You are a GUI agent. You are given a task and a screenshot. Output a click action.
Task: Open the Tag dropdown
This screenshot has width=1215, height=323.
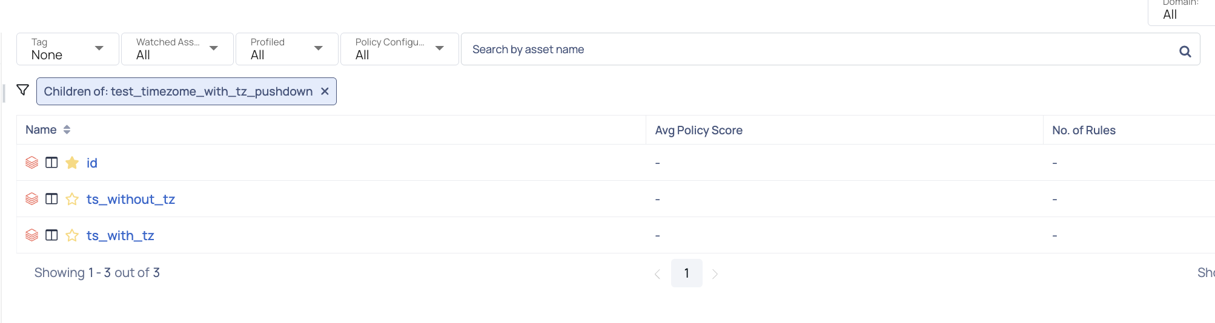68,49
